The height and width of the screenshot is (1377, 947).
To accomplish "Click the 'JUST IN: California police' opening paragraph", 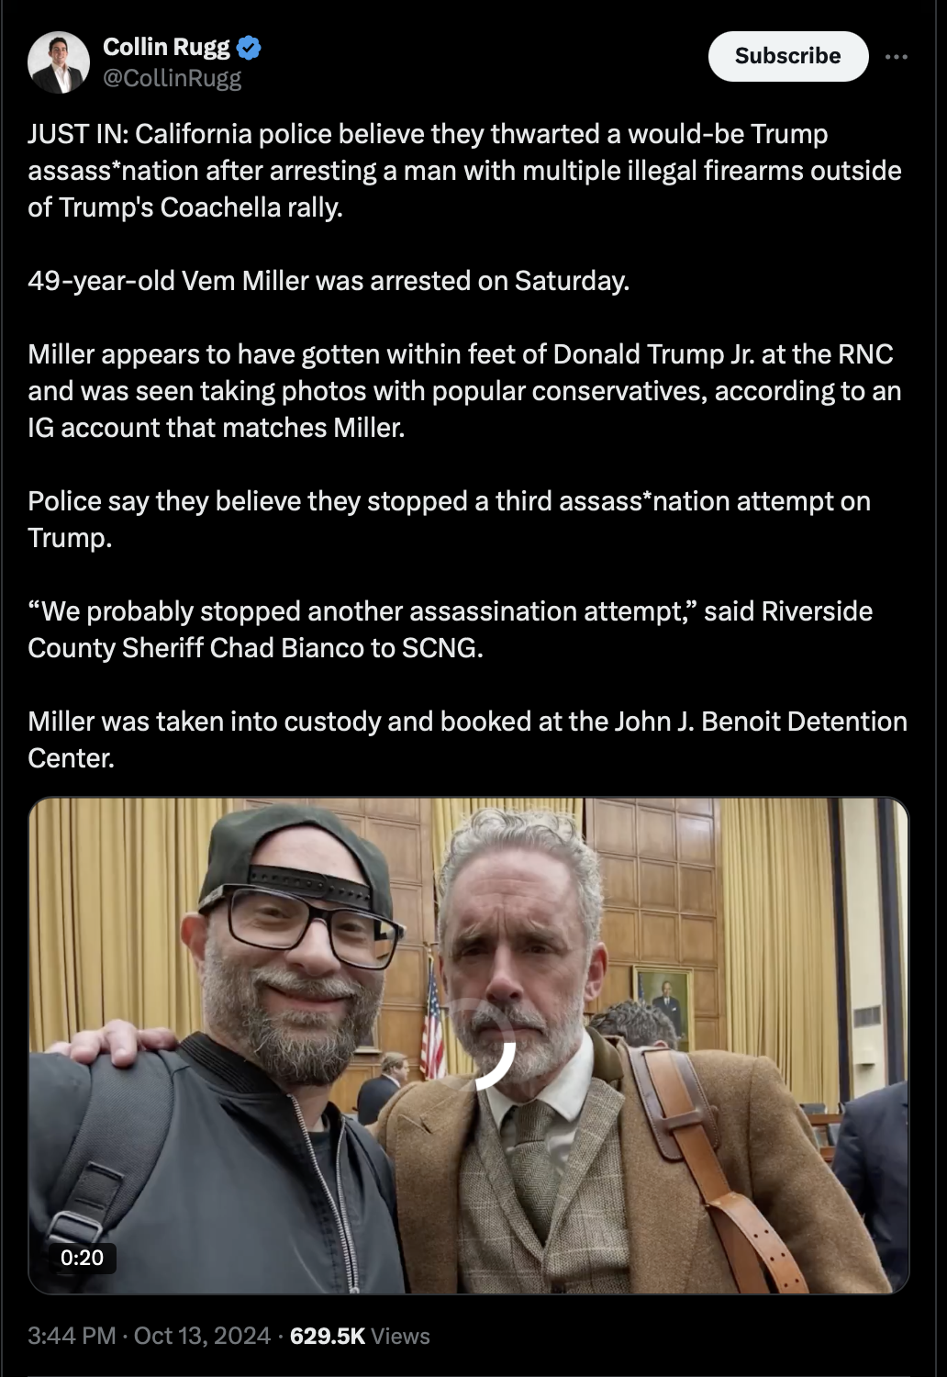I will coord(464,171).
